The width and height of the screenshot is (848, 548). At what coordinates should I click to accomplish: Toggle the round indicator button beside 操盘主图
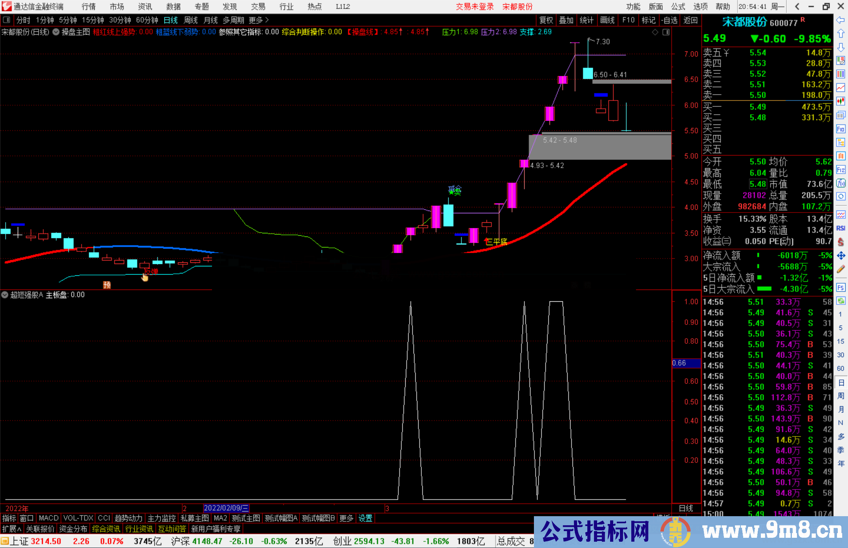[x=56, y=32]
